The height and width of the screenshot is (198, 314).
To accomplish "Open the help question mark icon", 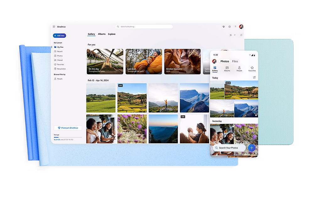I will pyautogui.click(x=235, y=27).
